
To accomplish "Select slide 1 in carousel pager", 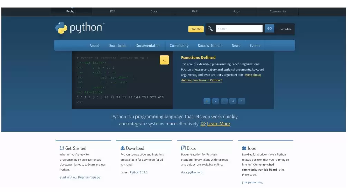I will click(207, 101).
